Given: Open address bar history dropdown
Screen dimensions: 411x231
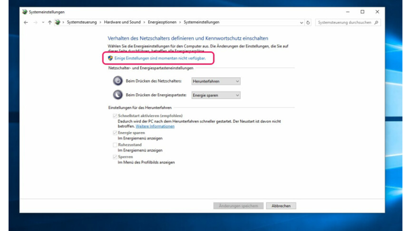Looking at the screenshot, I should (x=302, y=23).
